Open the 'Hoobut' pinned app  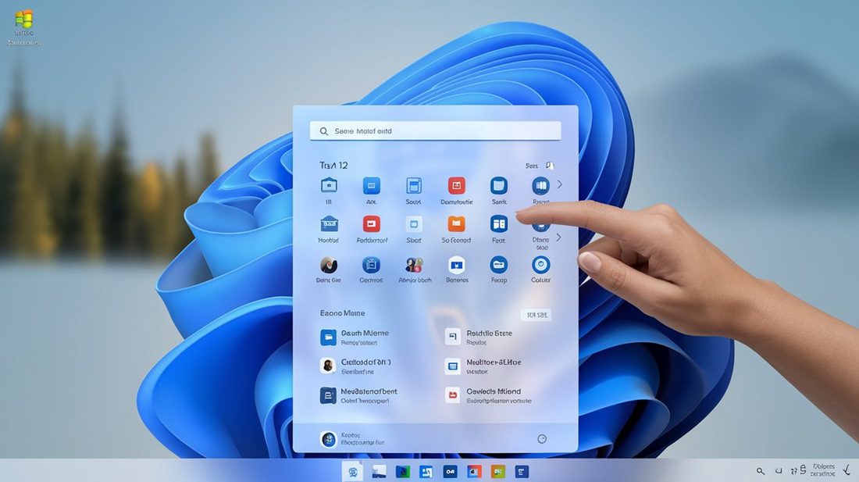point(329,224)
